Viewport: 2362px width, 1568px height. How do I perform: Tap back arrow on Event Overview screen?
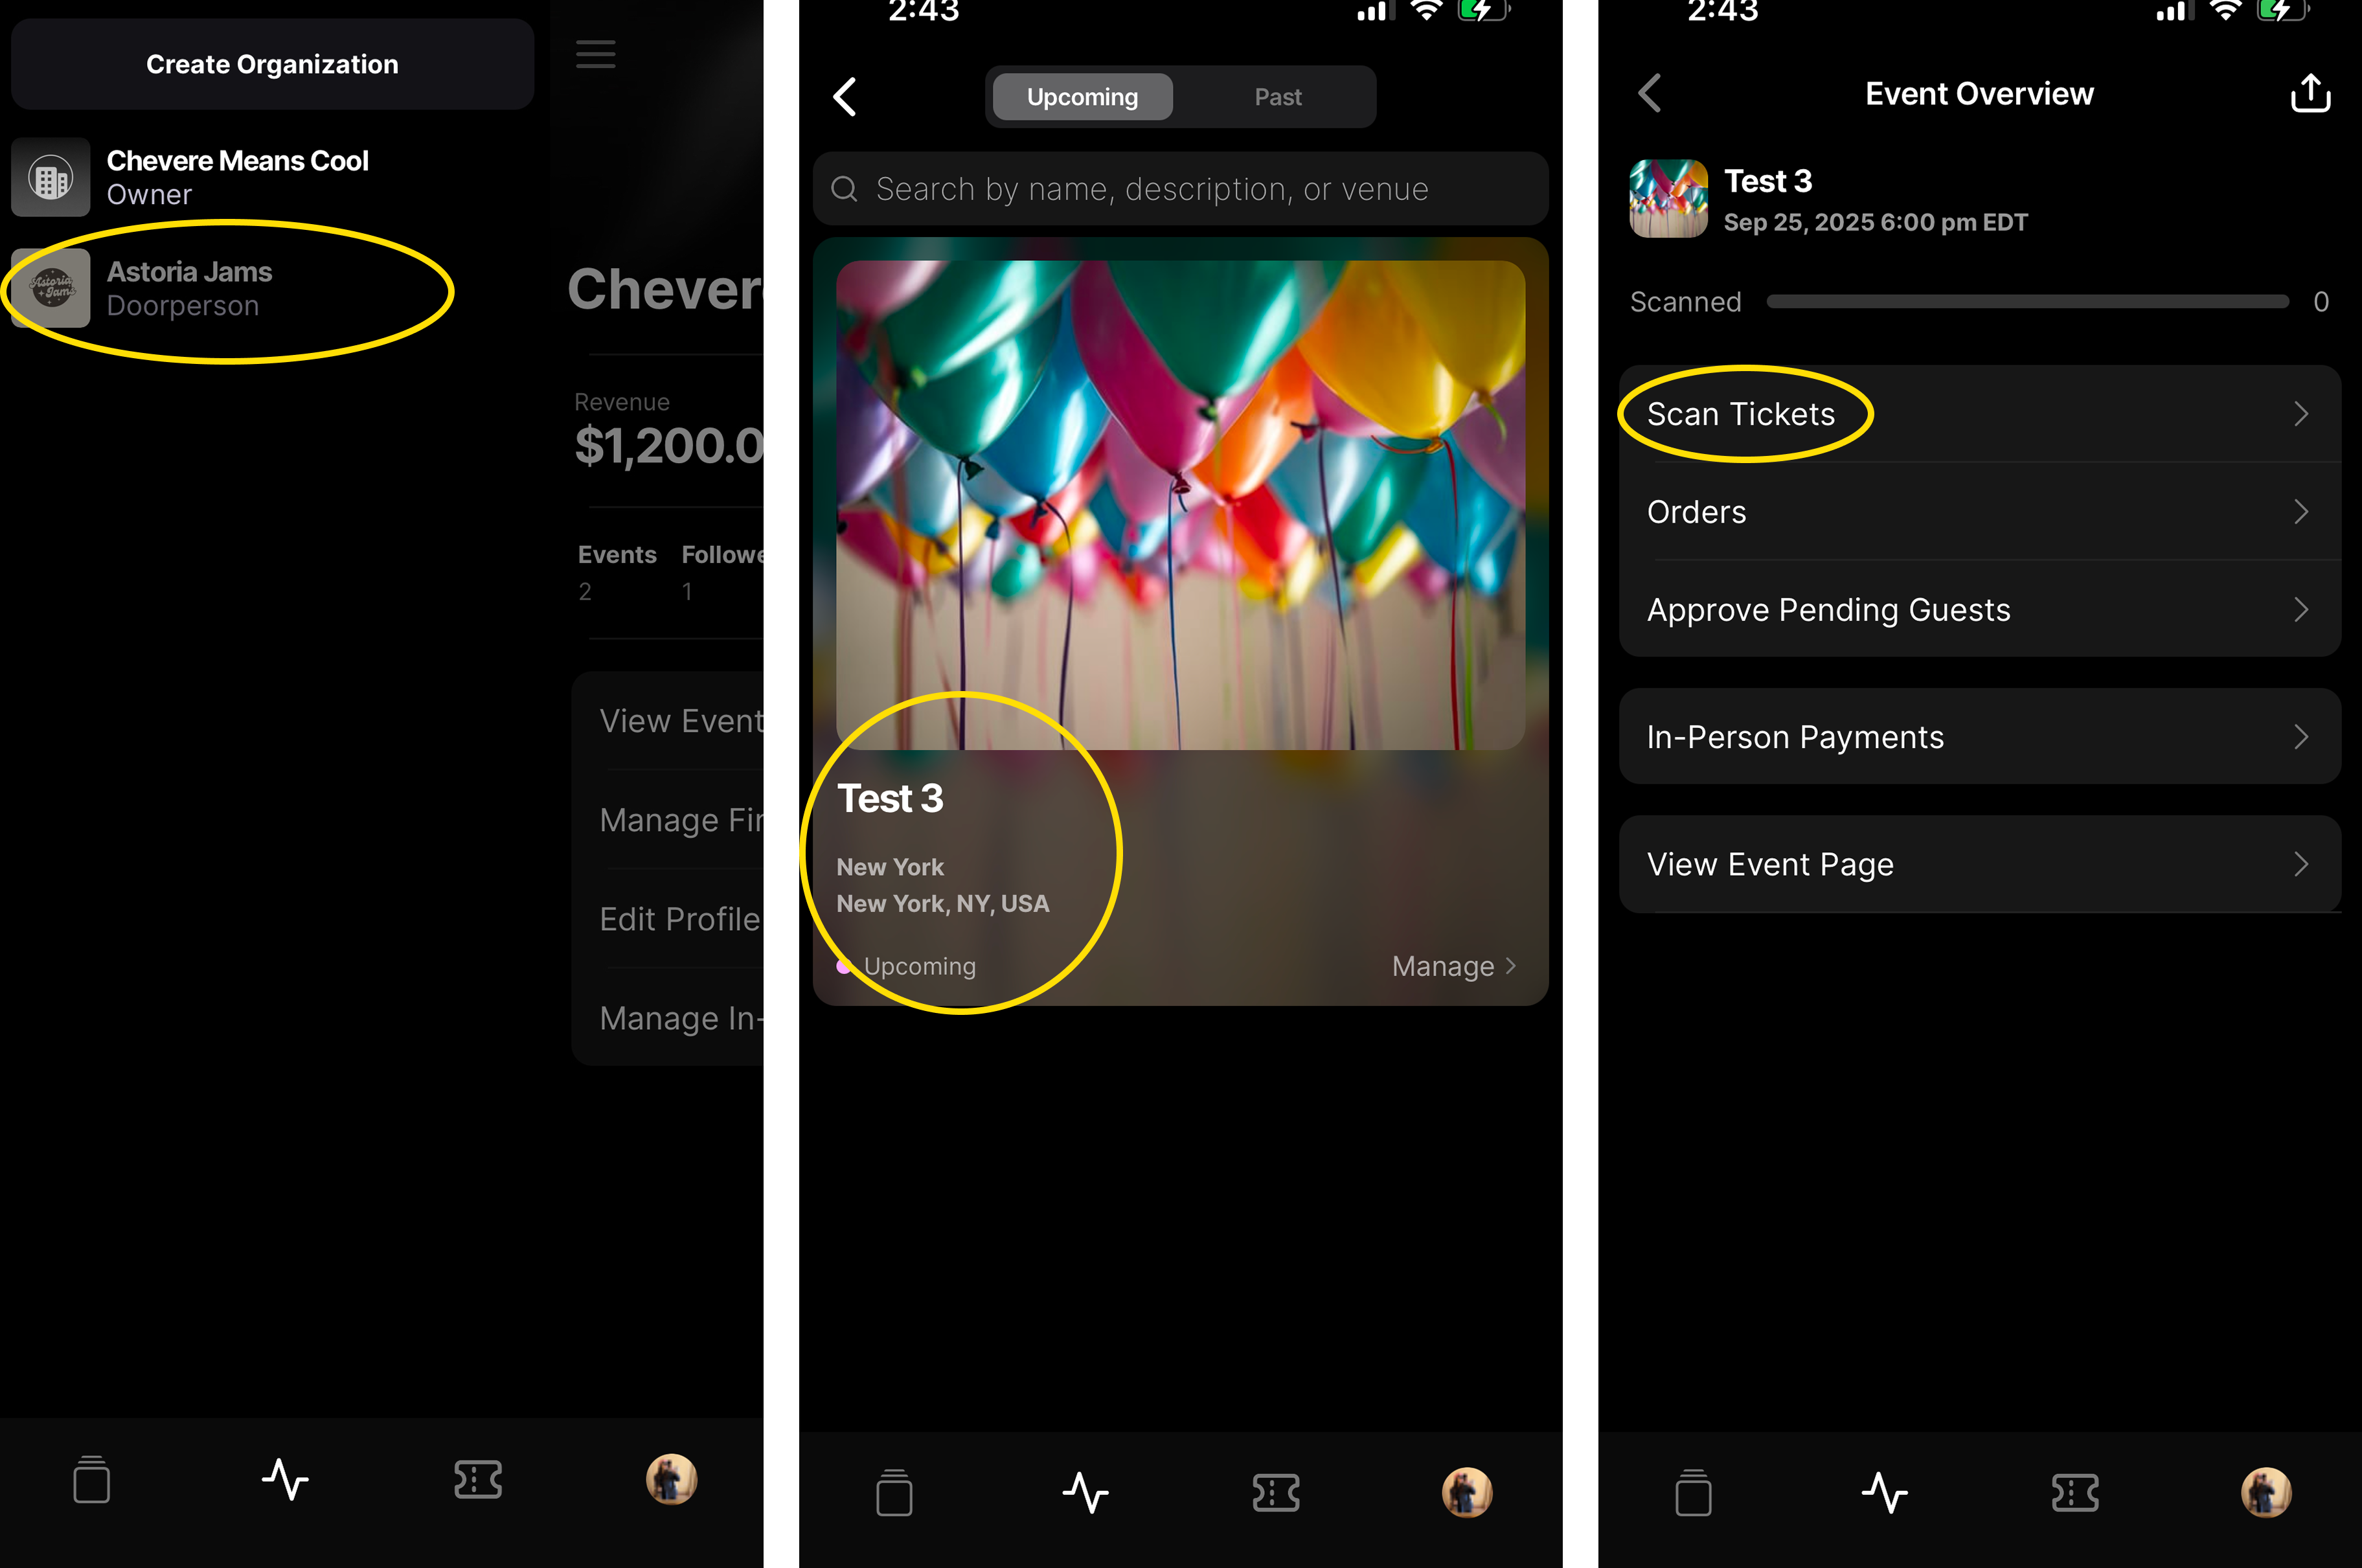(1650, 94)
